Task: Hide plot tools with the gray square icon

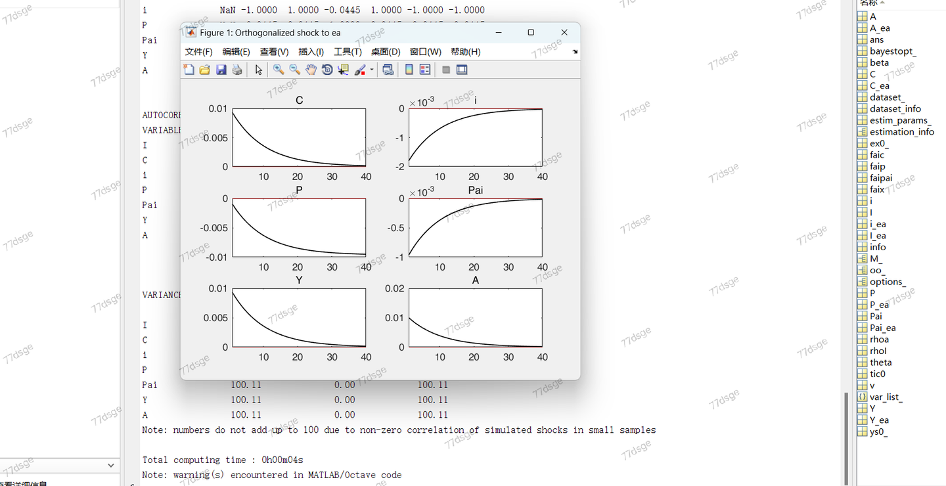Action: click(x=446, y=70)
